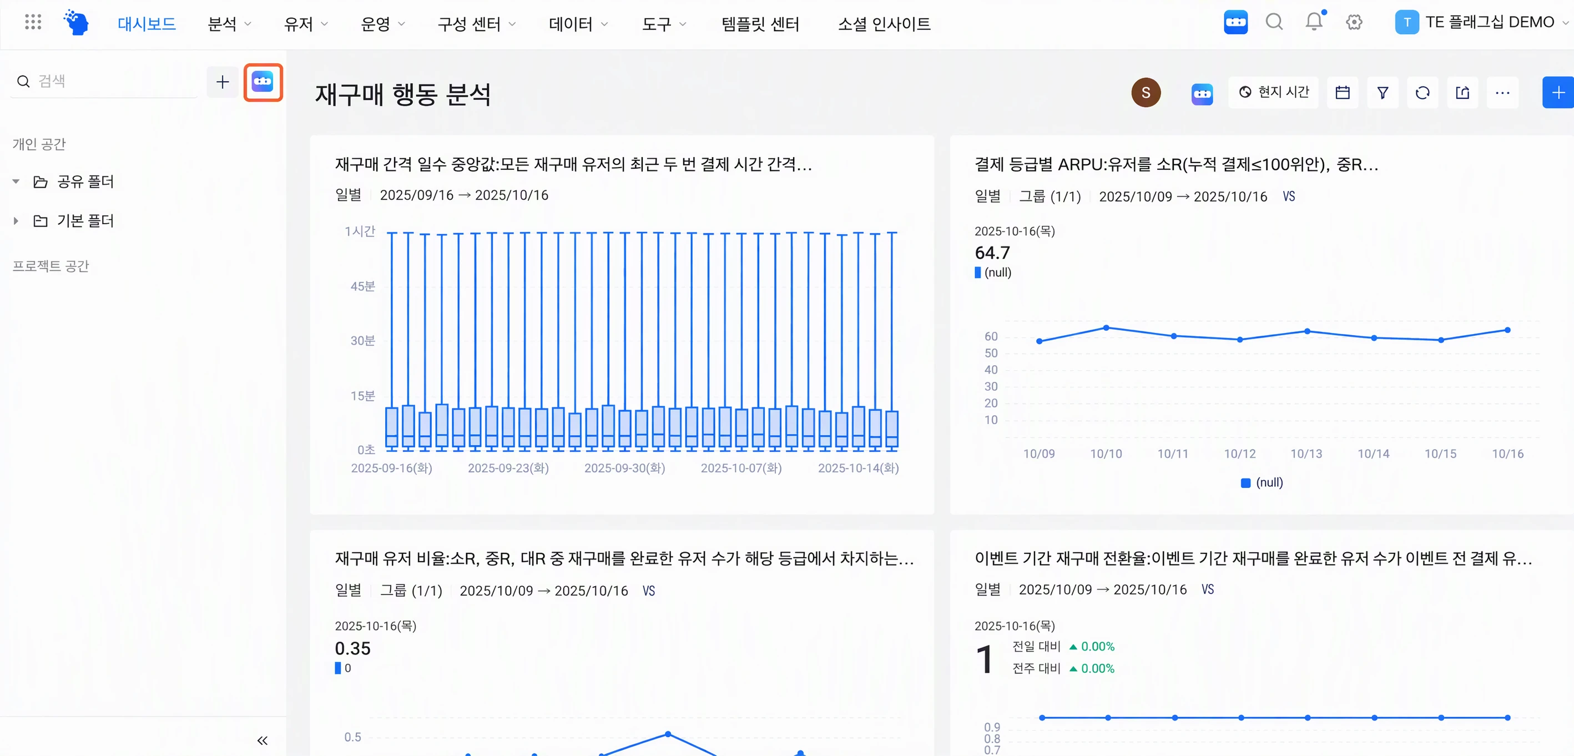The image size is (1574, 756).
Task: Open the 이벤트 기간 재구매 전환율 report title
Action: (x=1253, y=558)
